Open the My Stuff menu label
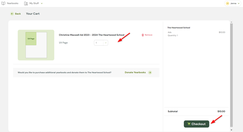The width and height of the screenshot is (243, 132). (34, 3)
